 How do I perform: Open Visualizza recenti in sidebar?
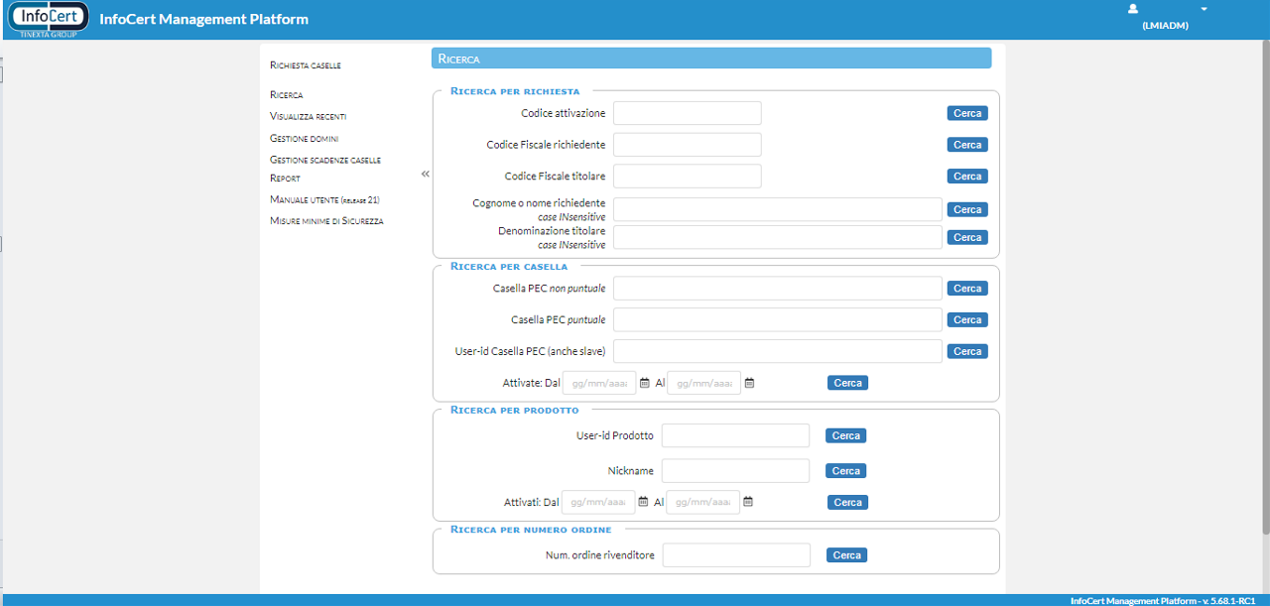pos(308,116)
